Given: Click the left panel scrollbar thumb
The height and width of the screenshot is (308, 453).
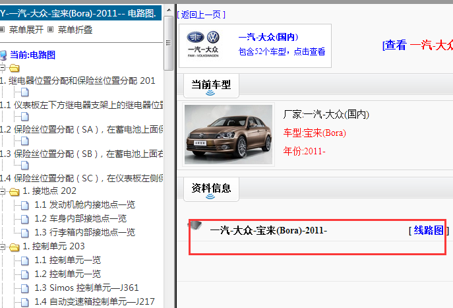Looking at the screenshot, I should click(169, 43).
